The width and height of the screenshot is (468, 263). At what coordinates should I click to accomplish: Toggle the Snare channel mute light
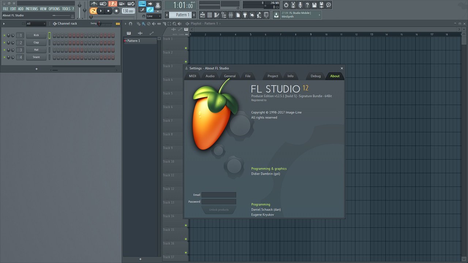tap(4, 57)
